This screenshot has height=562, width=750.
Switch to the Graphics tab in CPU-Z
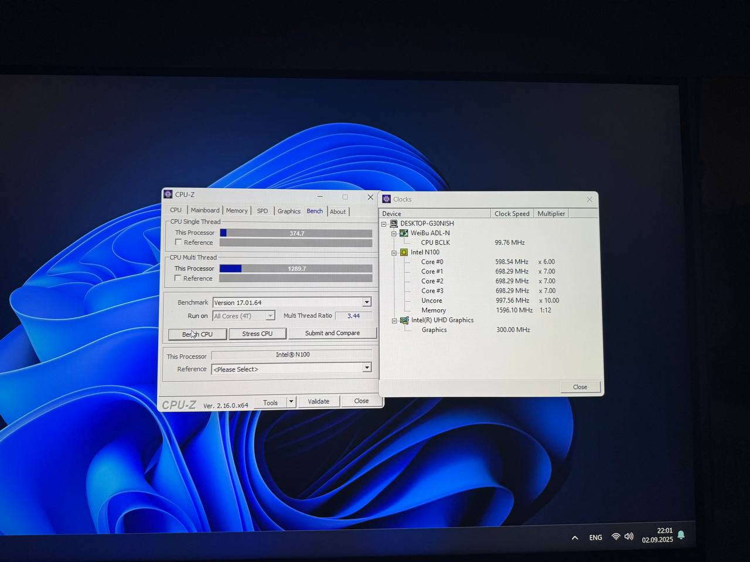click(289, 211)
